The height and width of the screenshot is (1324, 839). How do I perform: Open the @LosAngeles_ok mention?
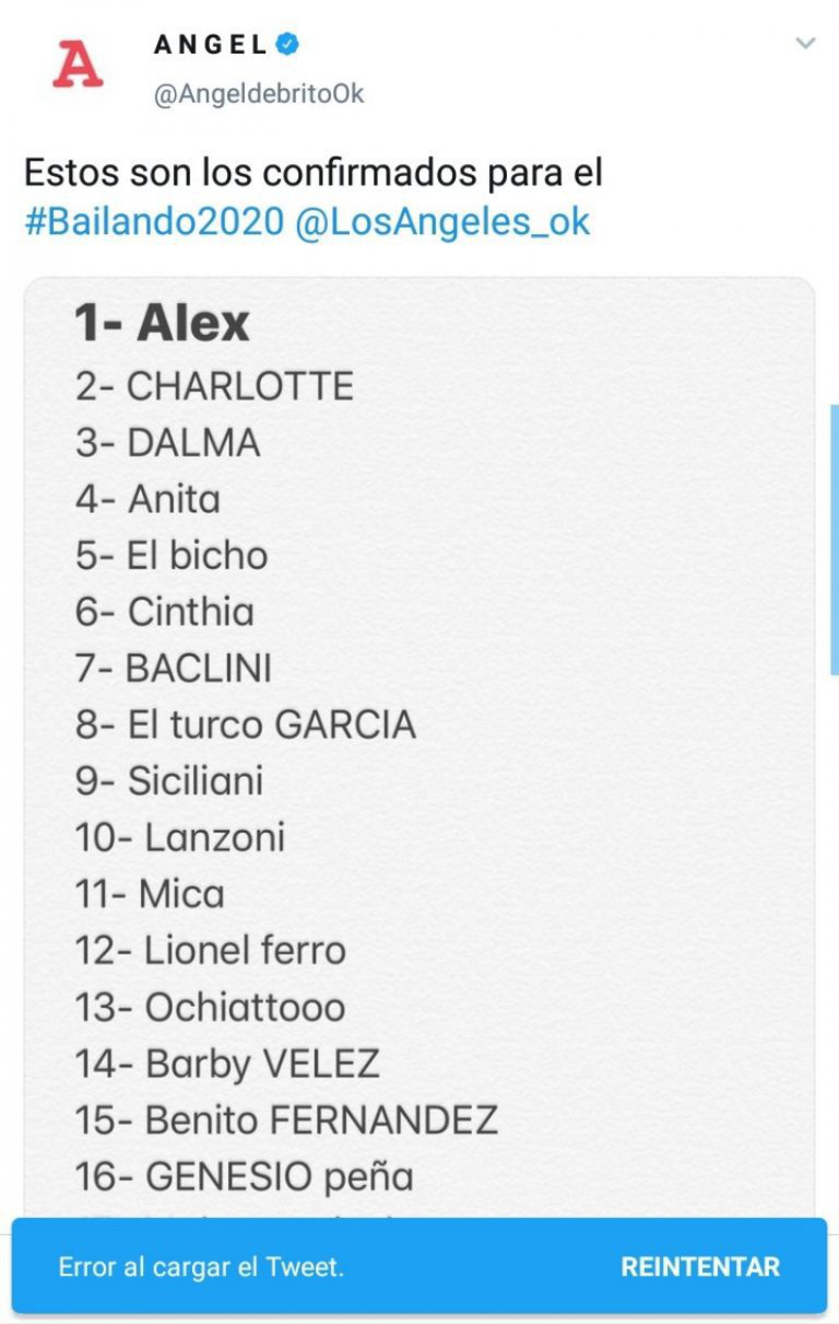442,221
